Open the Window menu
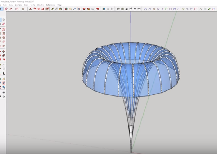The image size is (217, 154). pos(40,5)
